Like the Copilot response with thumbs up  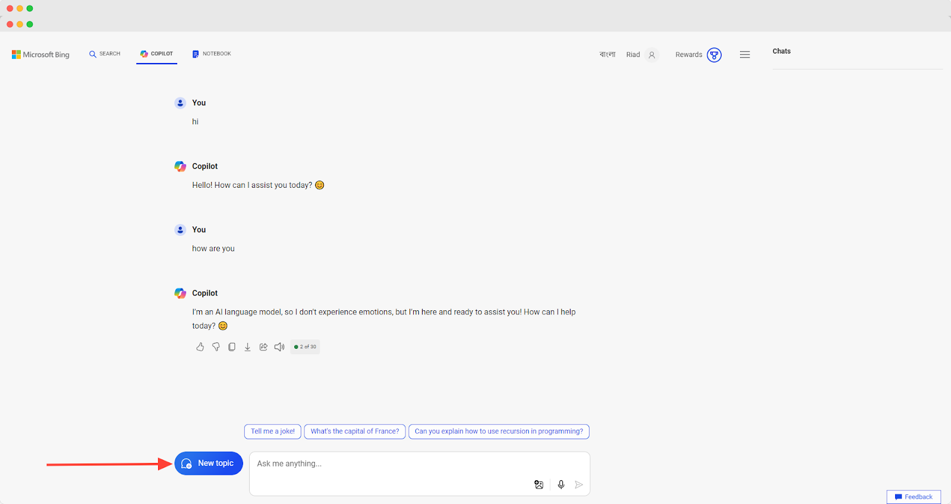tap(200, 347)
